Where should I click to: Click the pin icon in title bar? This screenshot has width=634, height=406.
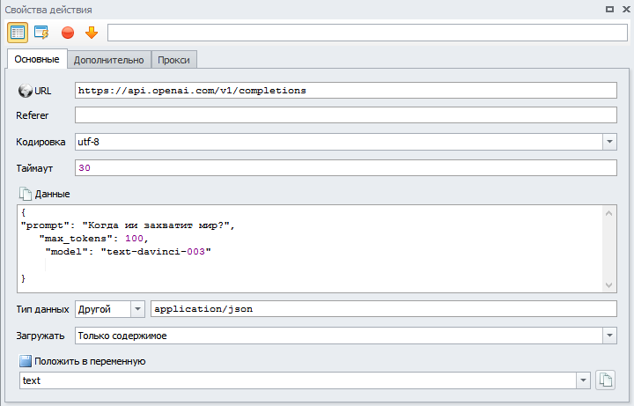click(608, 9)
